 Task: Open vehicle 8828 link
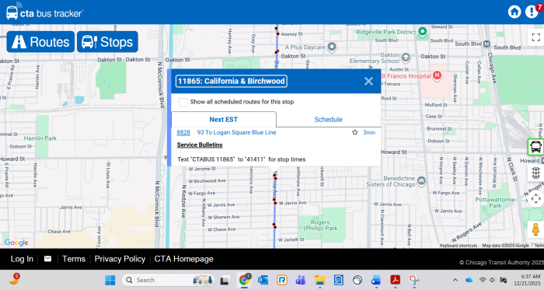[x=183, y=132]
